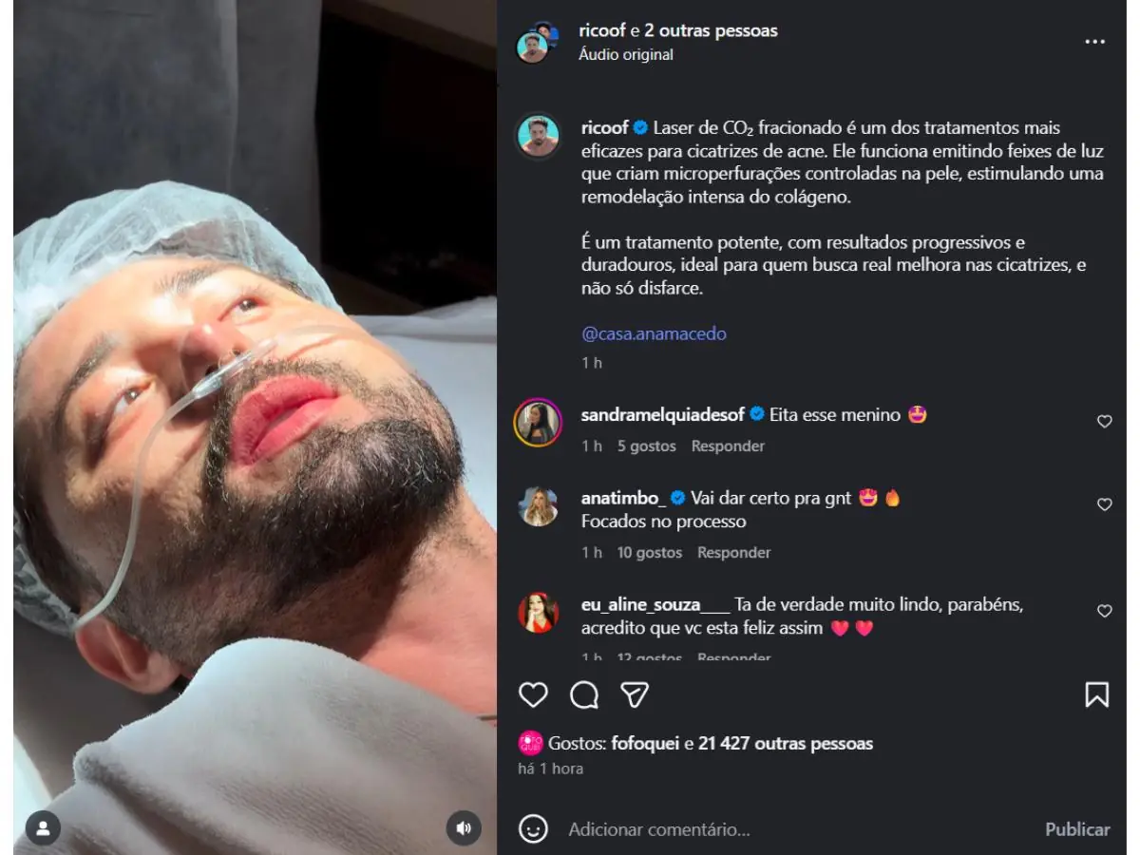1140x855 pixels.
Task: Show tagged people in the video
Action: tap(43, 828)
